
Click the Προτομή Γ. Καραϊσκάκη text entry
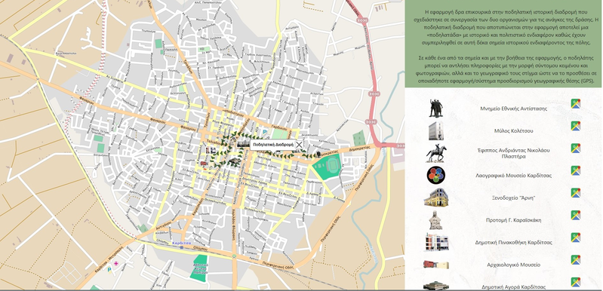pos(514,220)
